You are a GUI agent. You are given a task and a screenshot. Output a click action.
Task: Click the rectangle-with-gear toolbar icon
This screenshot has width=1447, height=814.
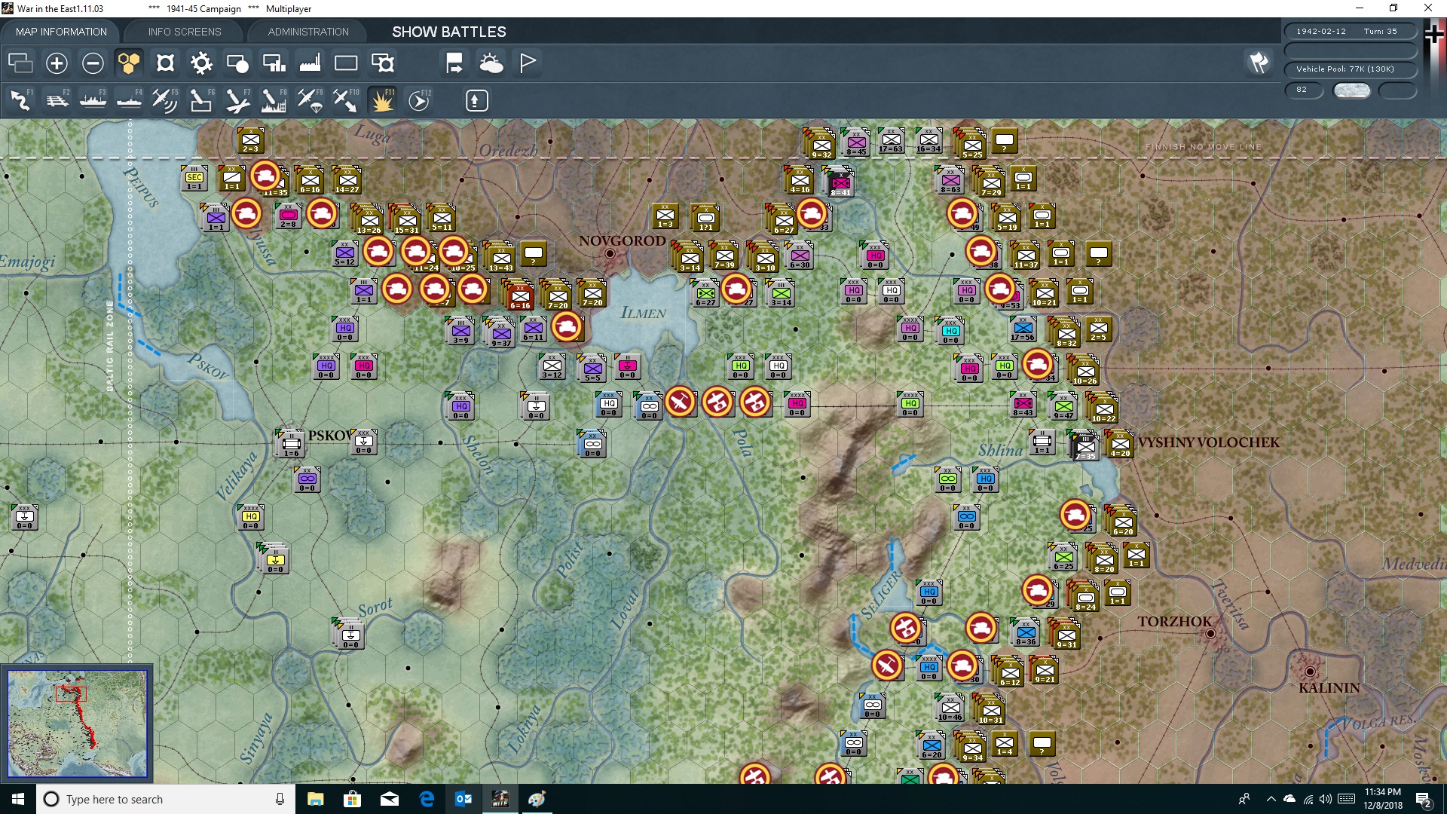coord(383,63)
